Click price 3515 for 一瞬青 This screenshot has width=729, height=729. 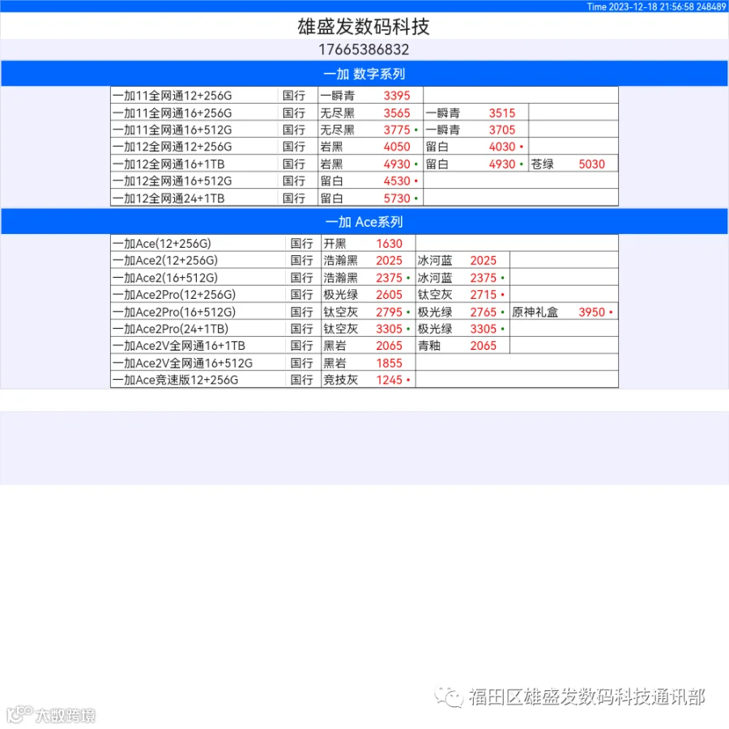502,113
